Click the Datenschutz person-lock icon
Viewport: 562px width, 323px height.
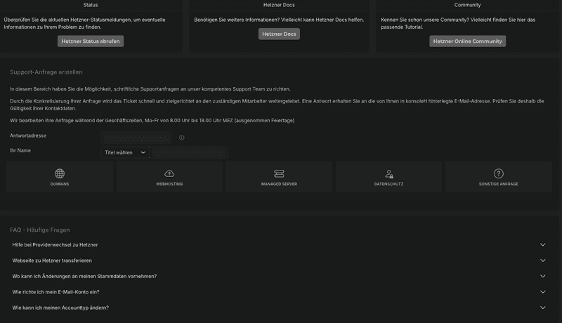tap(388, 173)
